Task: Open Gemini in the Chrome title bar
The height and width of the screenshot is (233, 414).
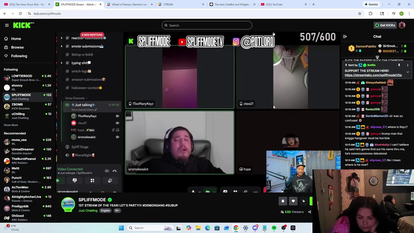Action: tap(371, 4)
